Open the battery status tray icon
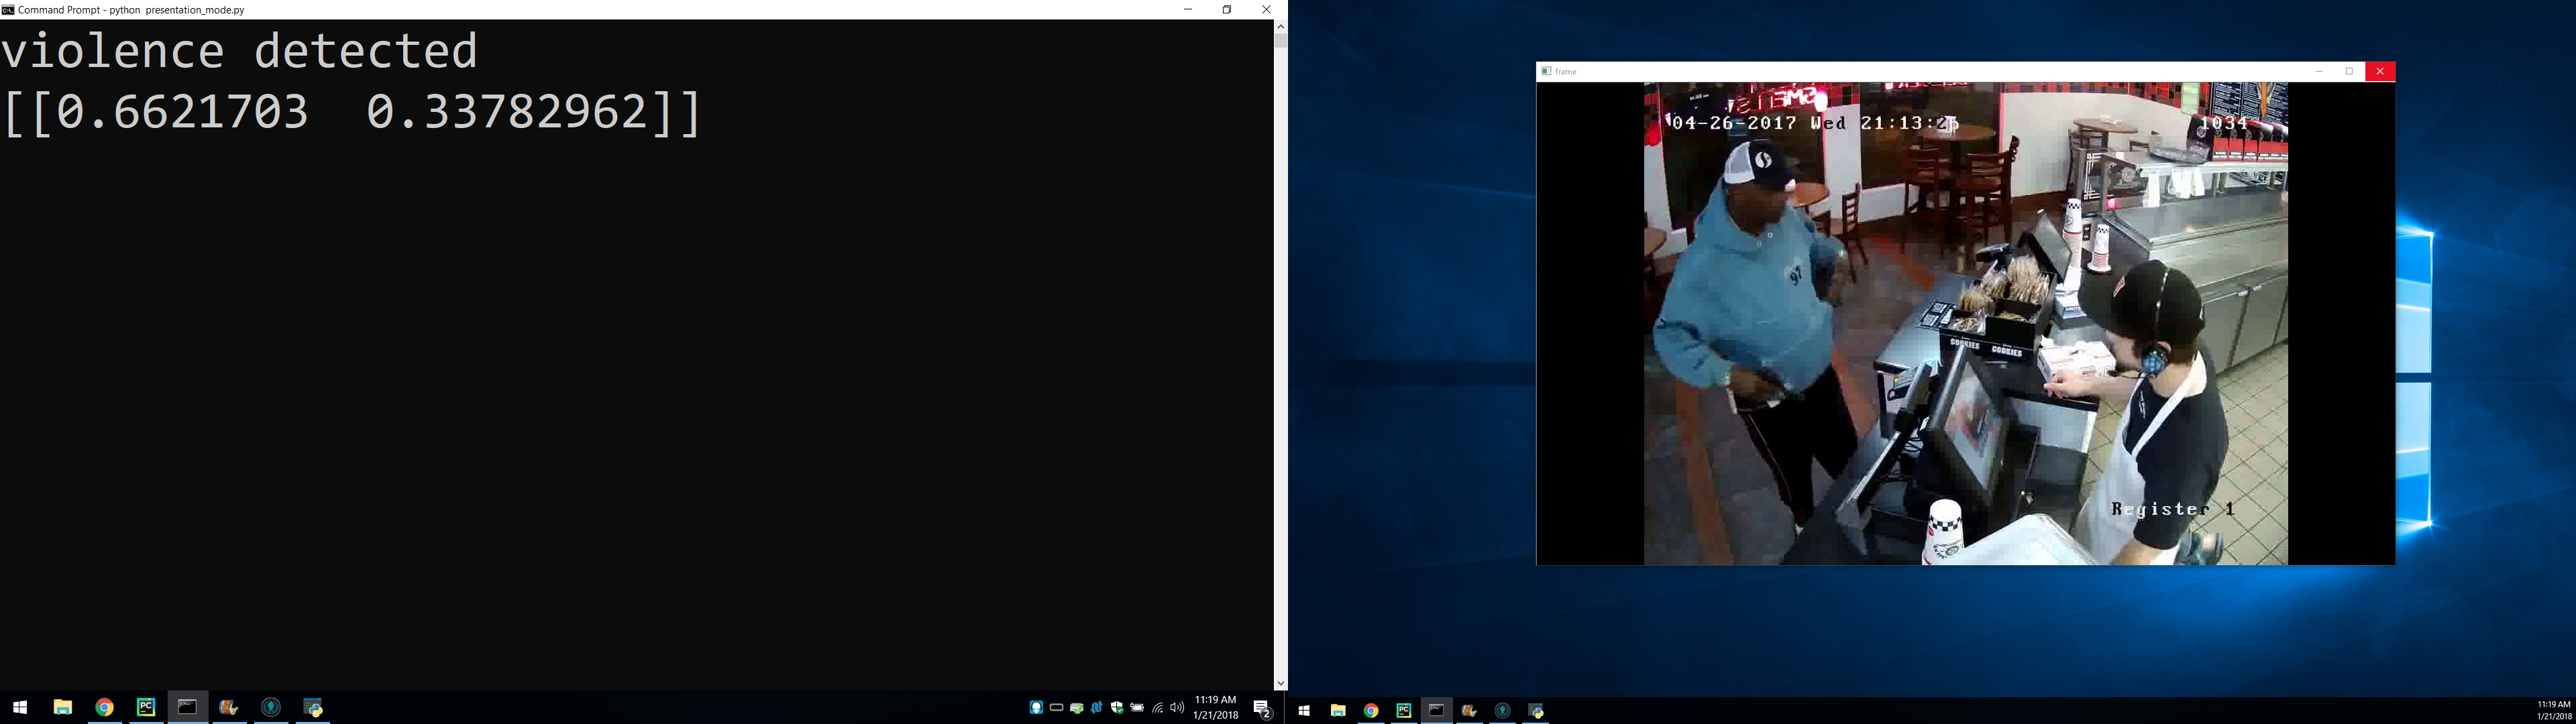The image size is (2576, 724). (1137, 708)
